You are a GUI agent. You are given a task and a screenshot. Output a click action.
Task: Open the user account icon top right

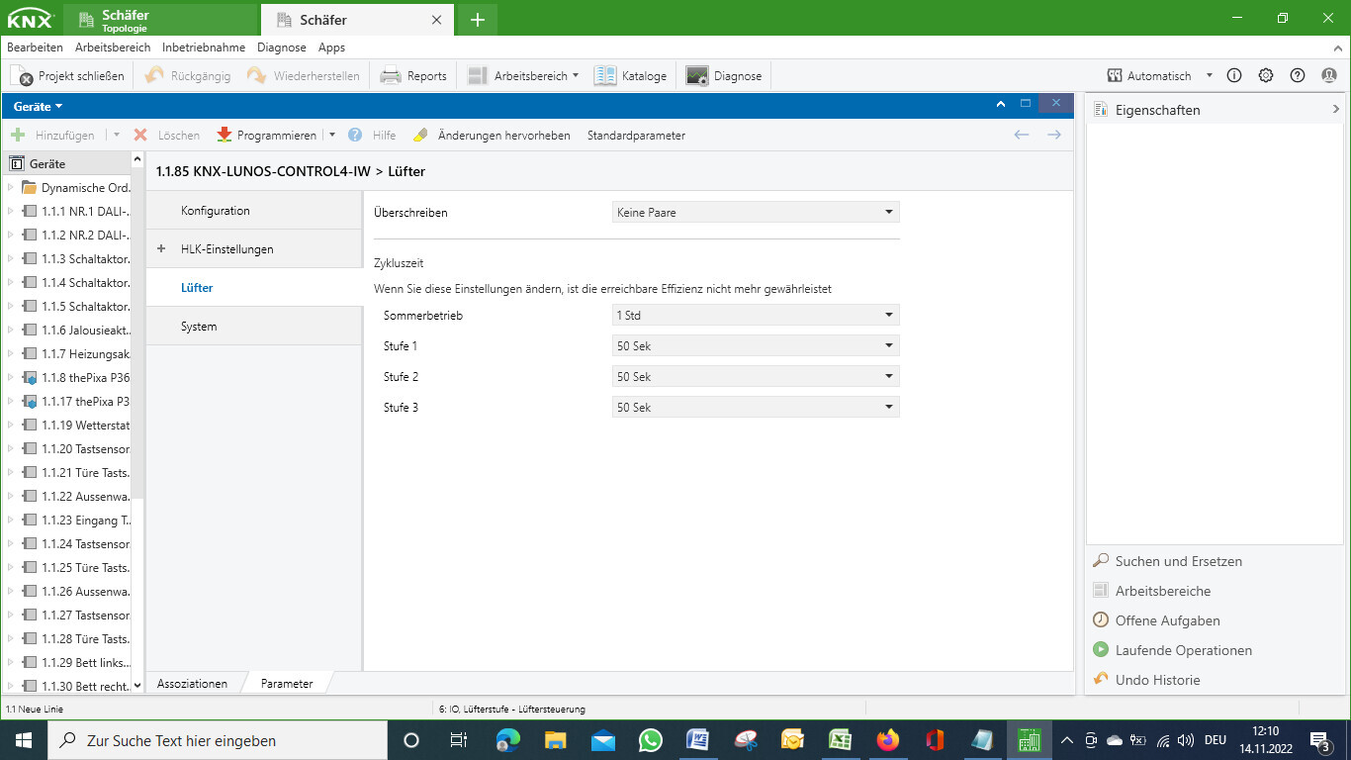click(x=1329, y=74)
